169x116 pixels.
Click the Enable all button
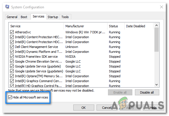tap(120, 92)
